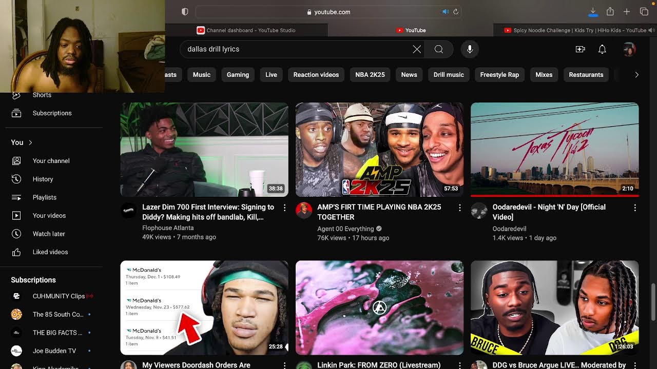Play AMP 2K25 video thumbnail
The height and width of the screenshot is (369, 657).
379,150
